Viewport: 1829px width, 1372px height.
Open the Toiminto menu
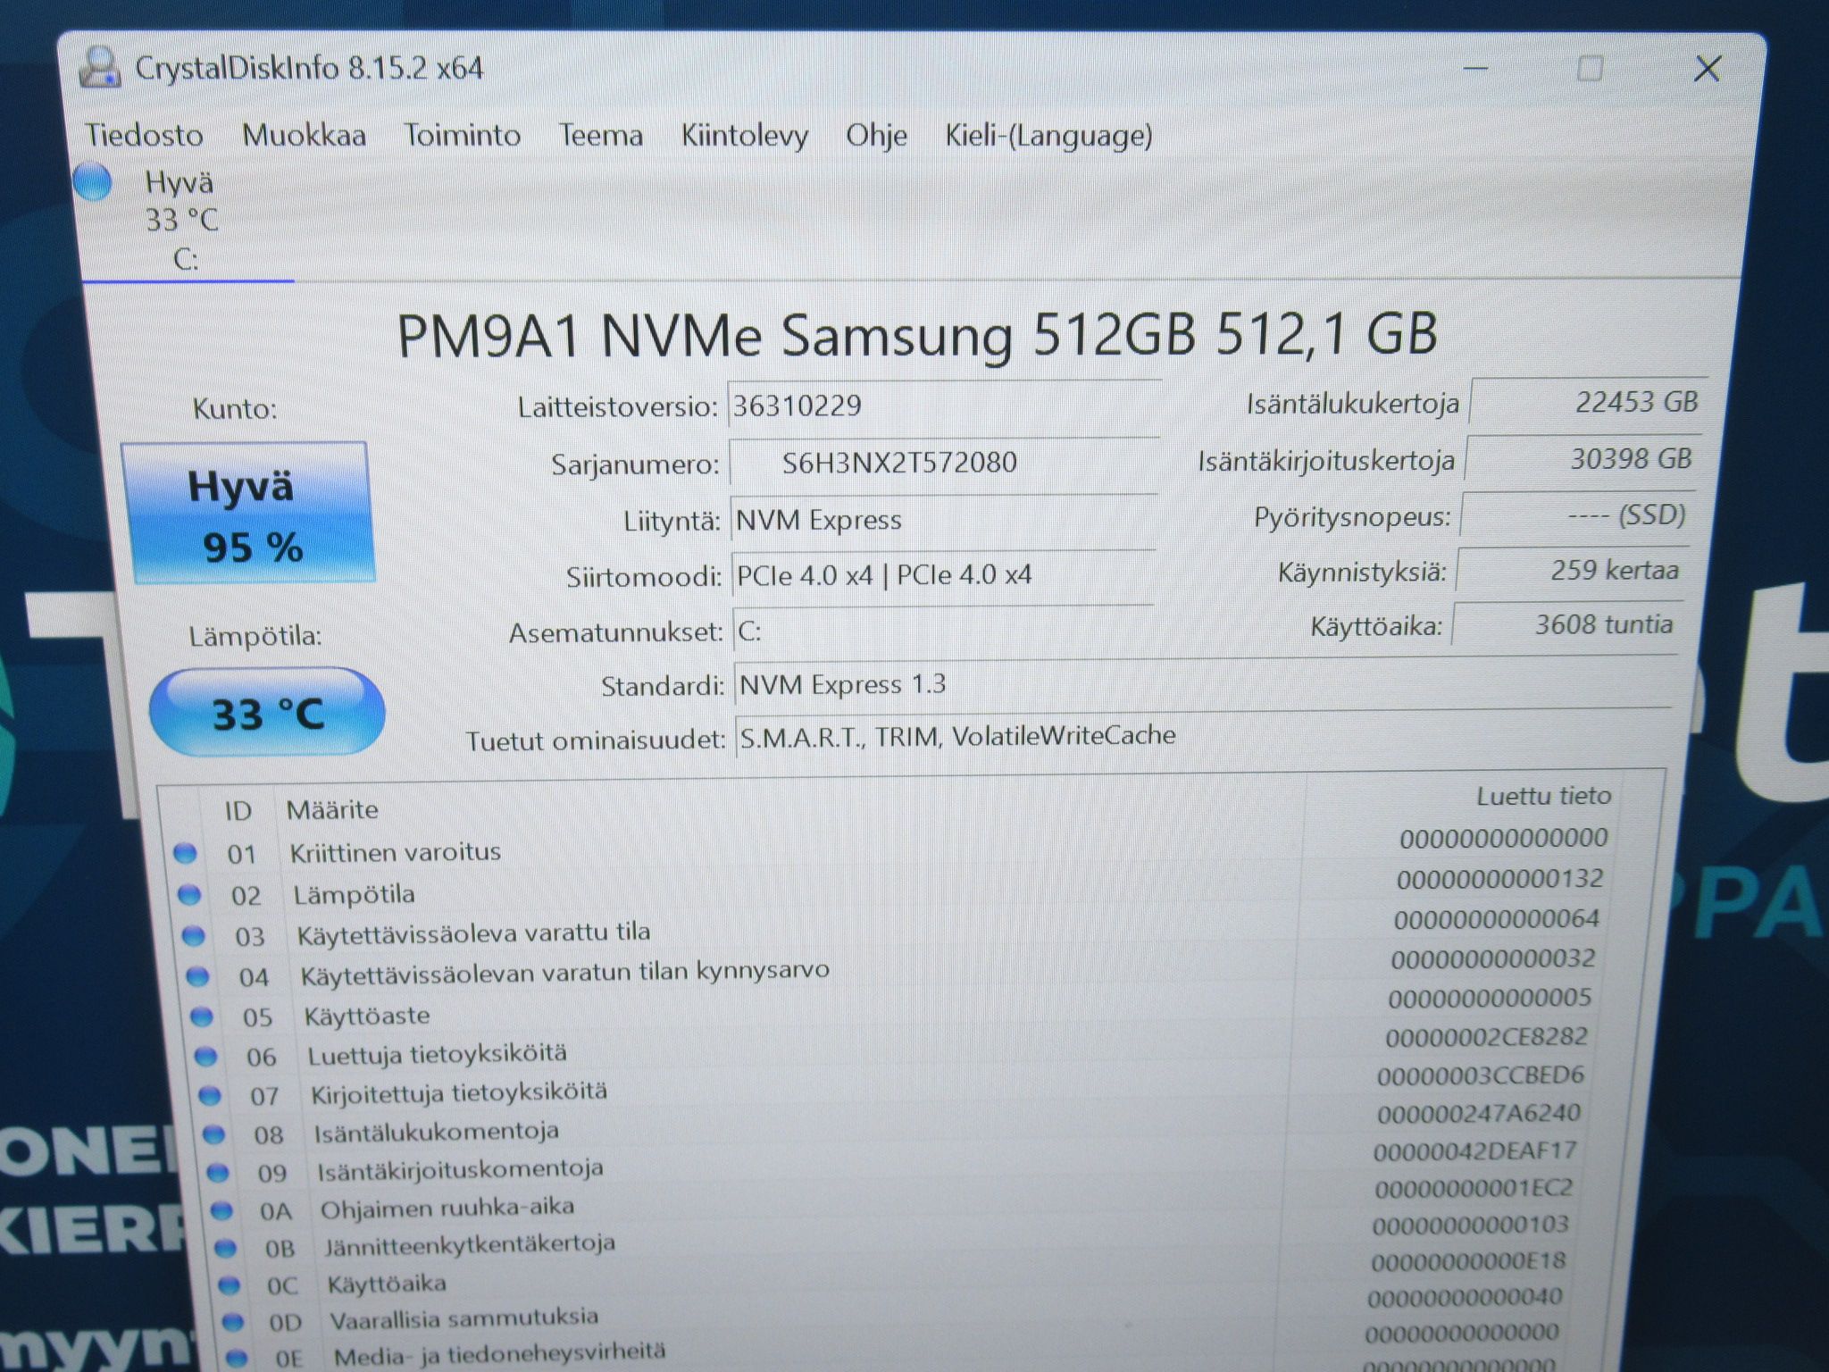462,136
